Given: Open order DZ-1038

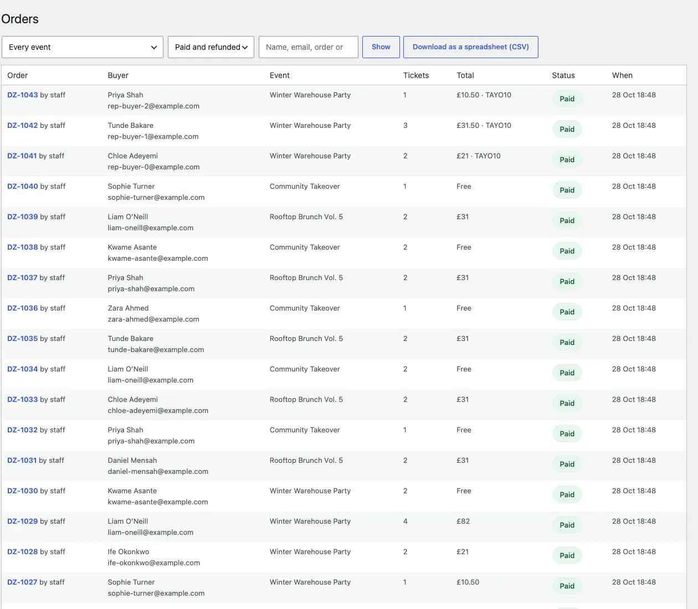Looking at the screenshot, I should tap(23, 247).
